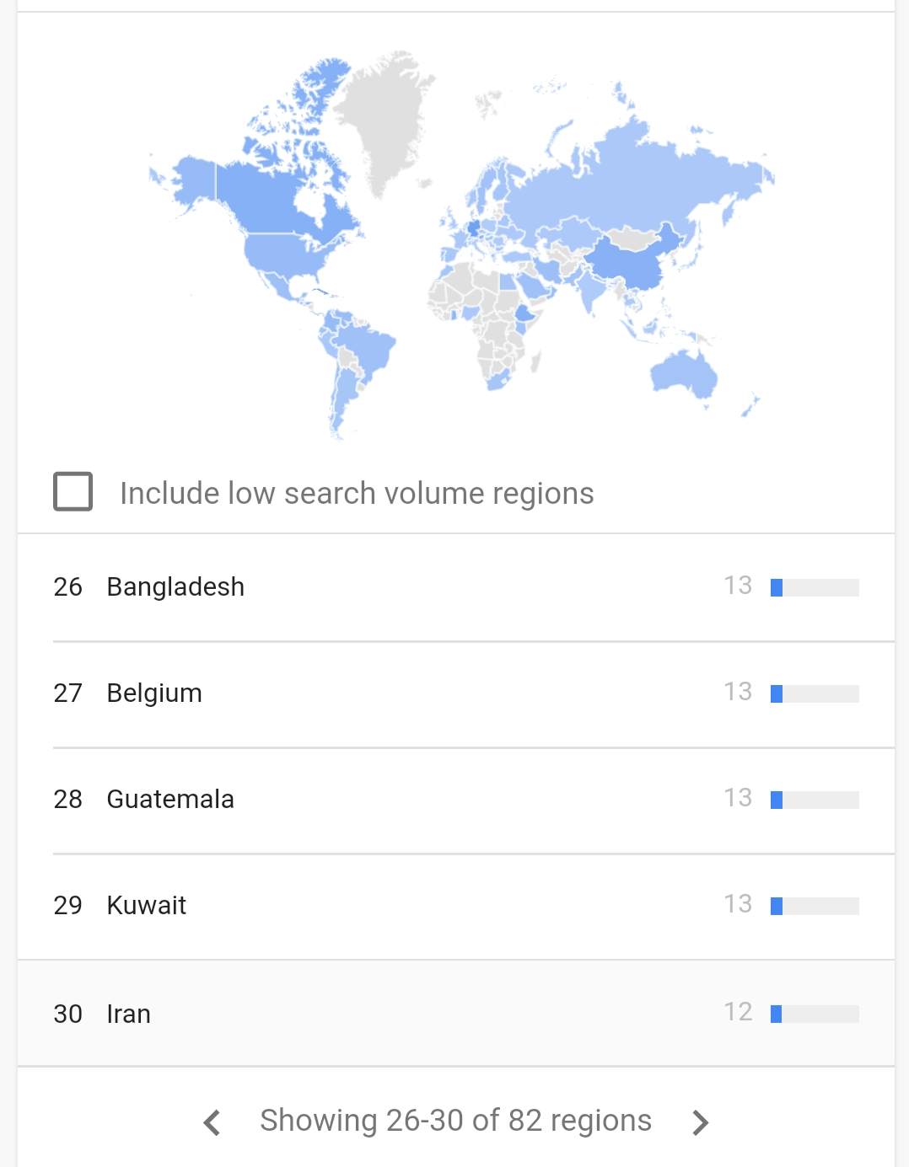Viewport: 909px width, 1167px height.
Task: Click Greenland on the world map
Action: [x=384, y=118]
